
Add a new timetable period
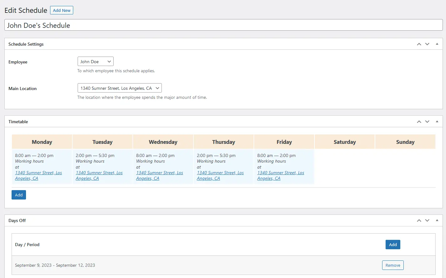[x=19, y=195]
